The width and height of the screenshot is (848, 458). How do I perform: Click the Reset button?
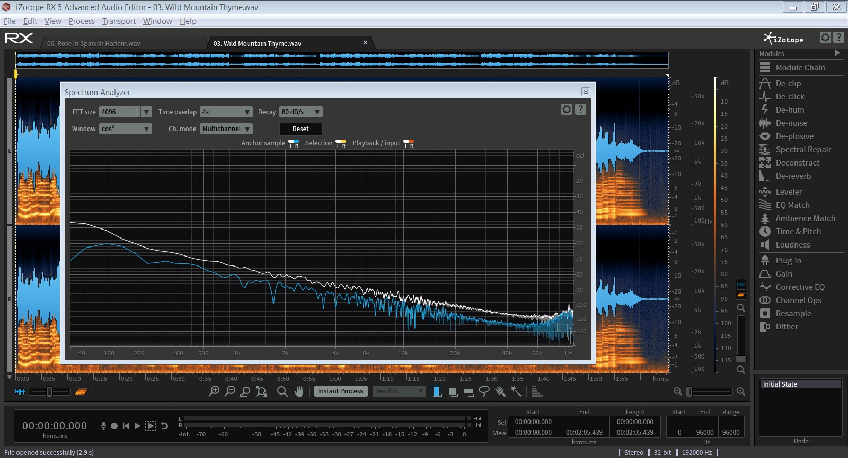coord(301,129)
